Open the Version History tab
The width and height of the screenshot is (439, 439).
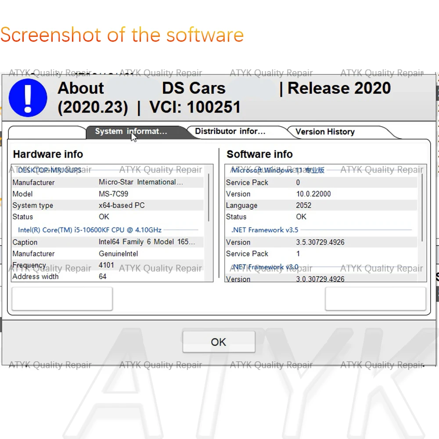(336, 132)
